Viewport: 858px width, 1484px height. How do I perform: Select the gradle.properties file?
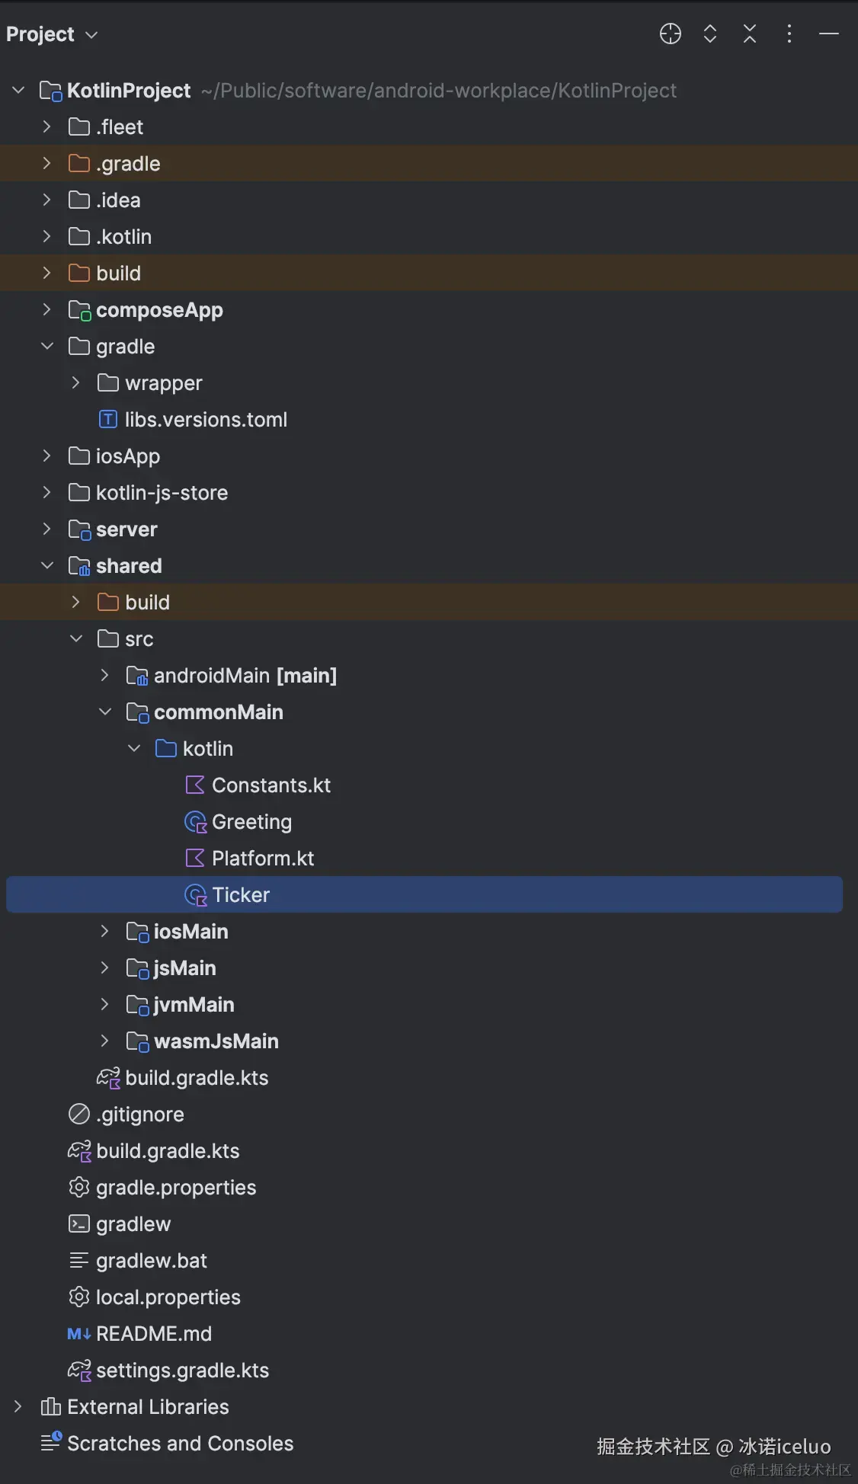click(176, 1188)
